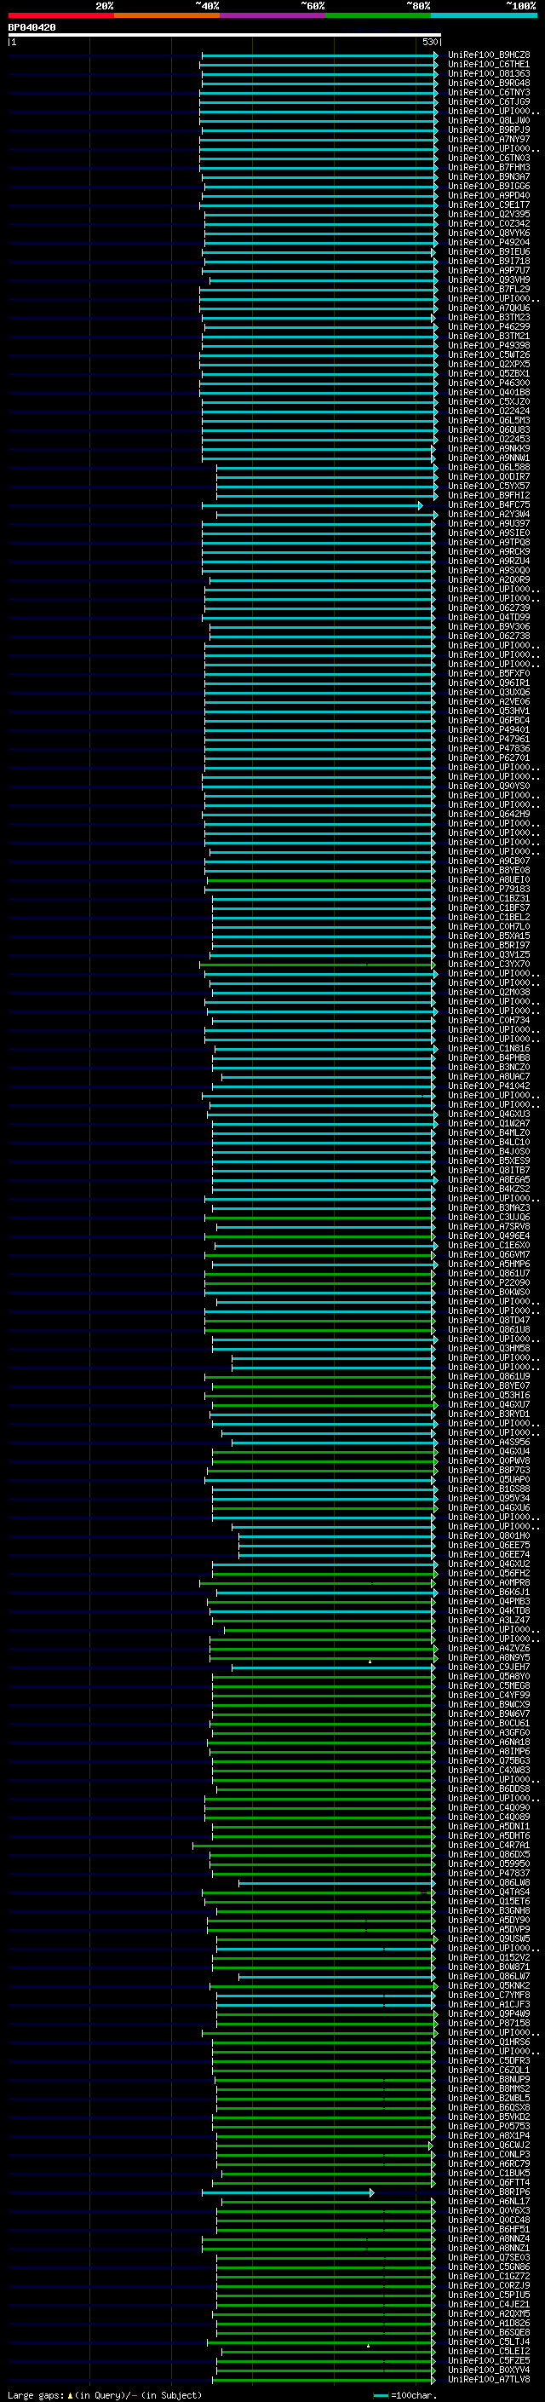The image size is (545, 2402).
Task: Click the red 20% identity legend bar
Action: click(60, 15)
